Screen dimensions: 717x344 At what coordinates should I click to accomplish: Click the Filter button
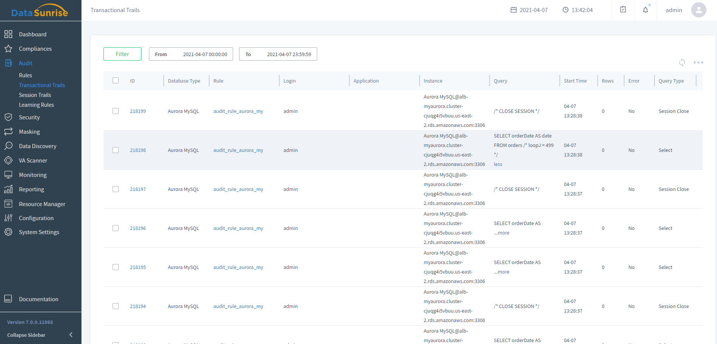(122, 54)
